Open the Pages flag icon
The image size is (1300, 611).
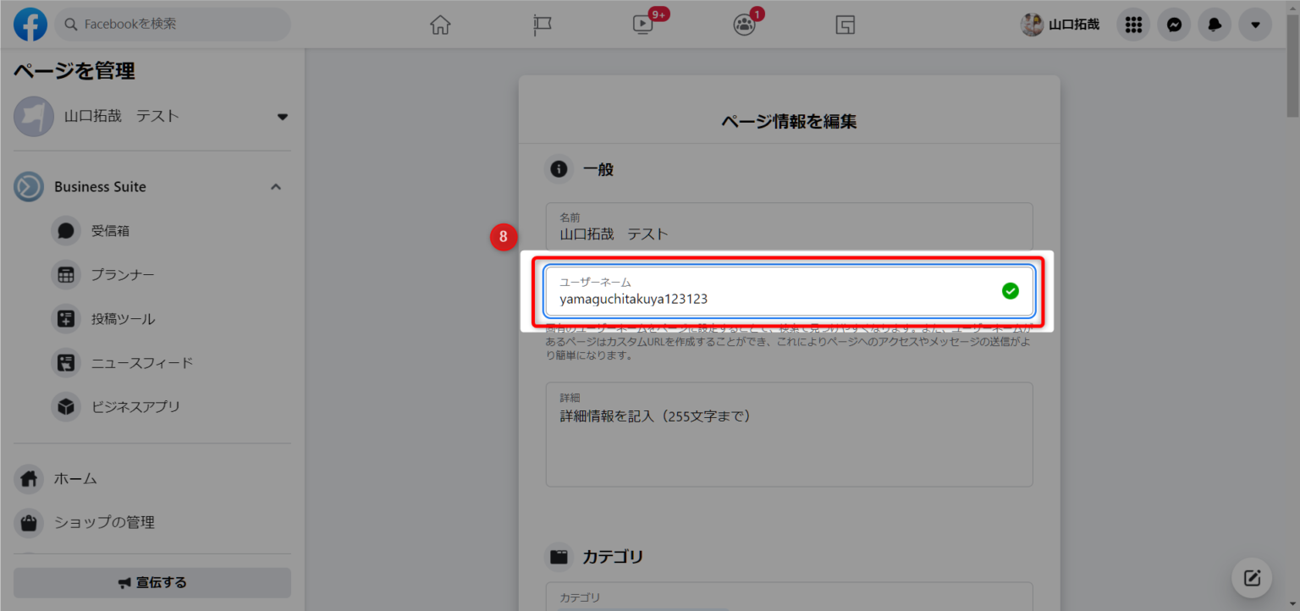543,25
